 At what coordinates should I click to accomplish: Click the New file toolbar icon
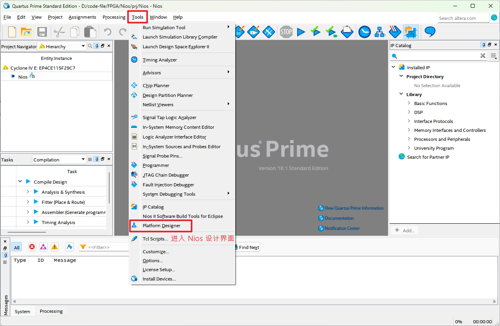pos(12,32)
